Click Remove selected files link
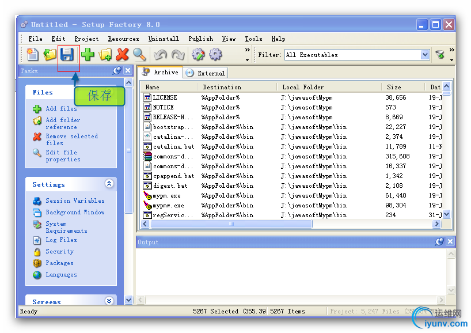This screenshot has width=471, height=333. point(72,140)
